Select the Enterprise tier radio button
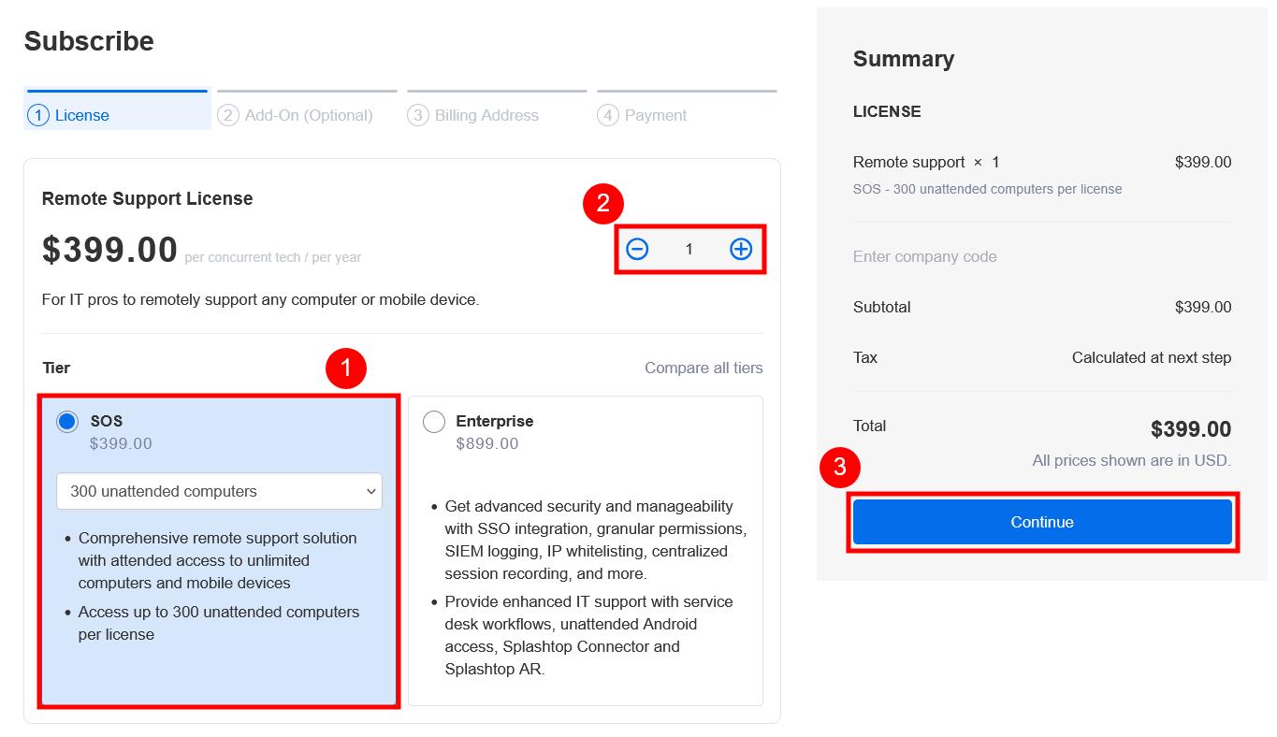The width and height of the screenshot is (1277, 737). coord(434,422)
